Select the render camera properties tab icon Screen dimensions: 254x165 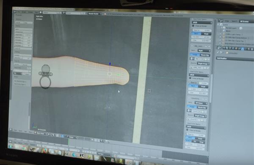coord(224,48)
